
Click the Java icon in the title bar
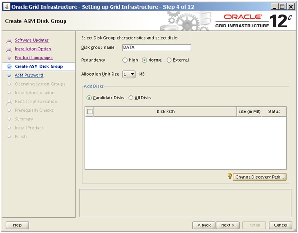[x=7, y=7]
